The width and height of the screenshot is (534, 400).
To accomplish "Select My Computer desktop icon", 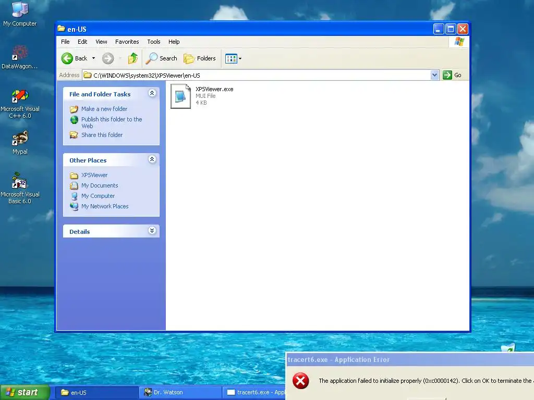I will point(20,14).
